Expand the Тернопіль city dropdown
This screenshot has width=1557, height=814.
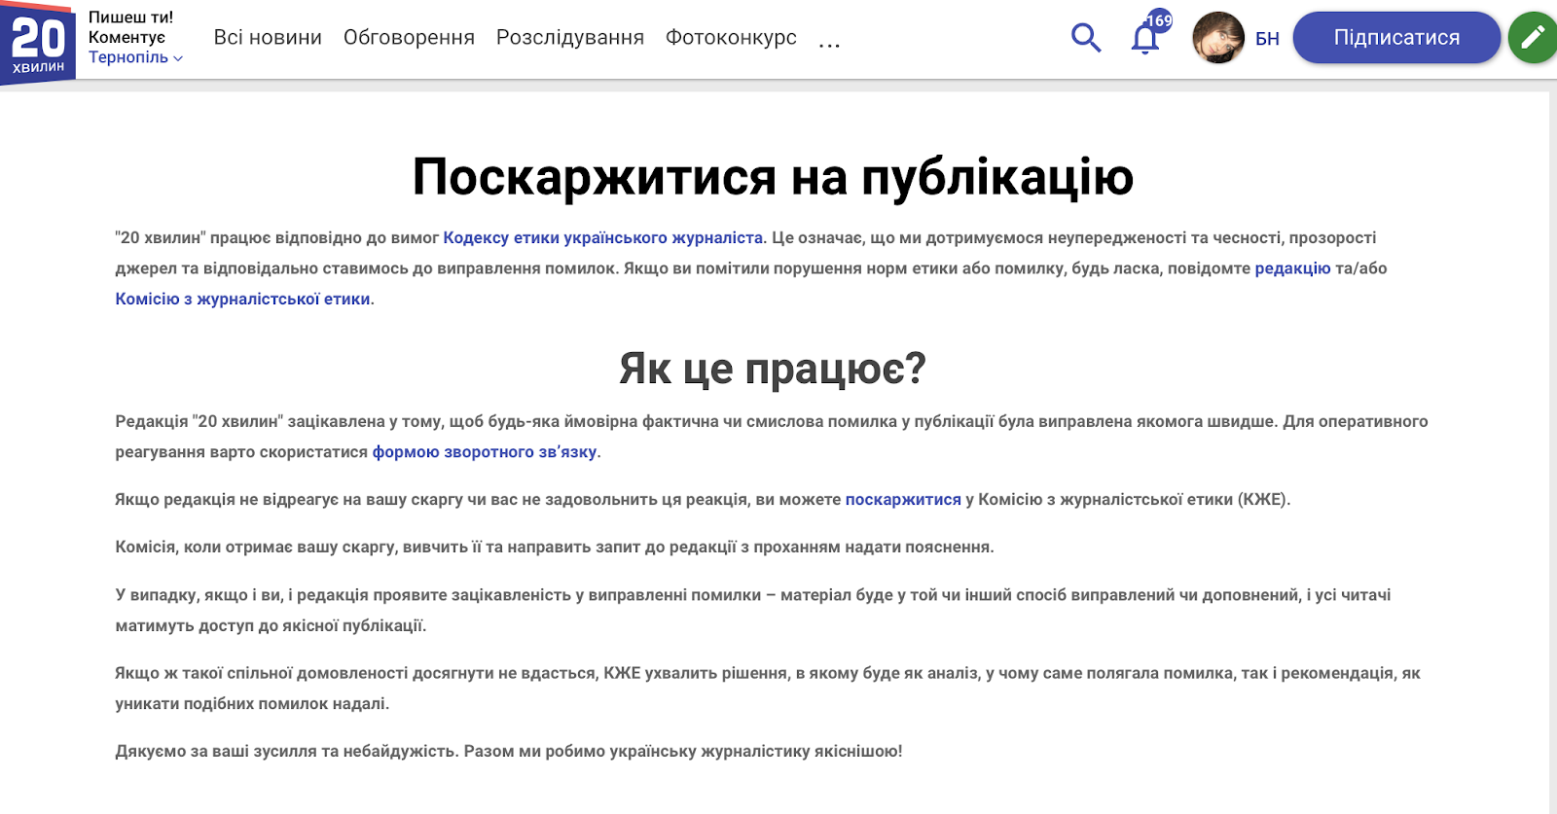tap(135, 57)
